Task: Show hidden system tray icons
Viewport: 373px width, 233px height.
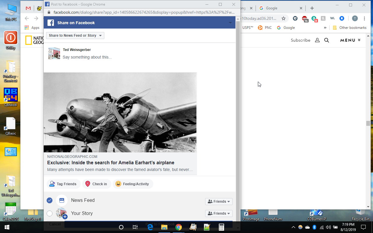Action: [x=293, y=227]
